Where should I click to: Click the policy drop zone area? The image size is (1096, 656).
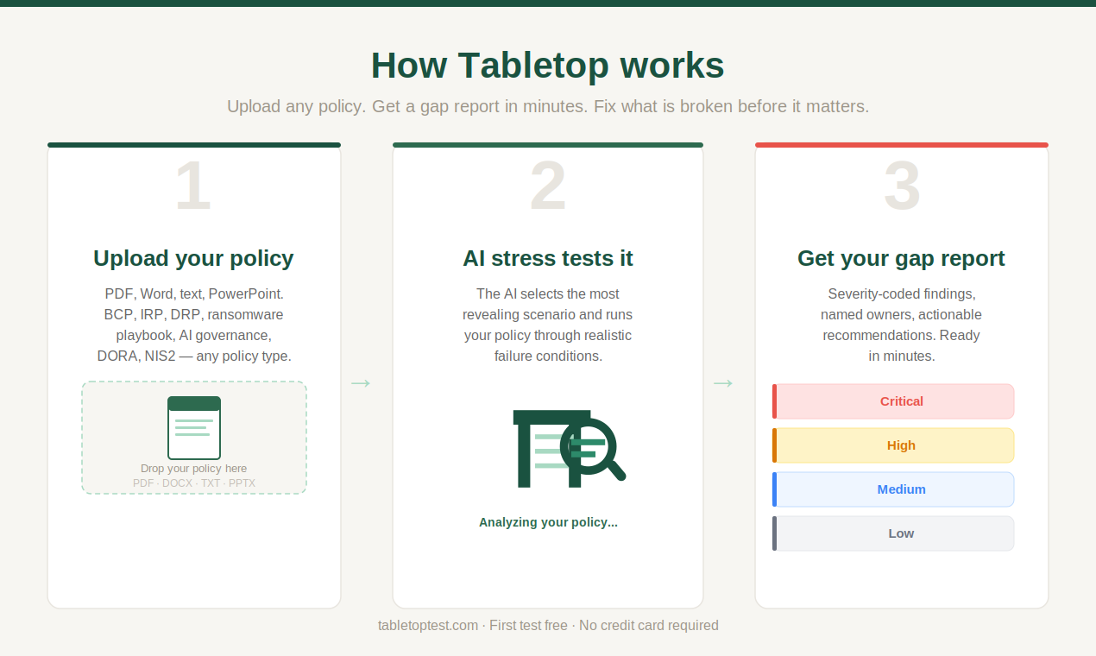pos(194,438)
